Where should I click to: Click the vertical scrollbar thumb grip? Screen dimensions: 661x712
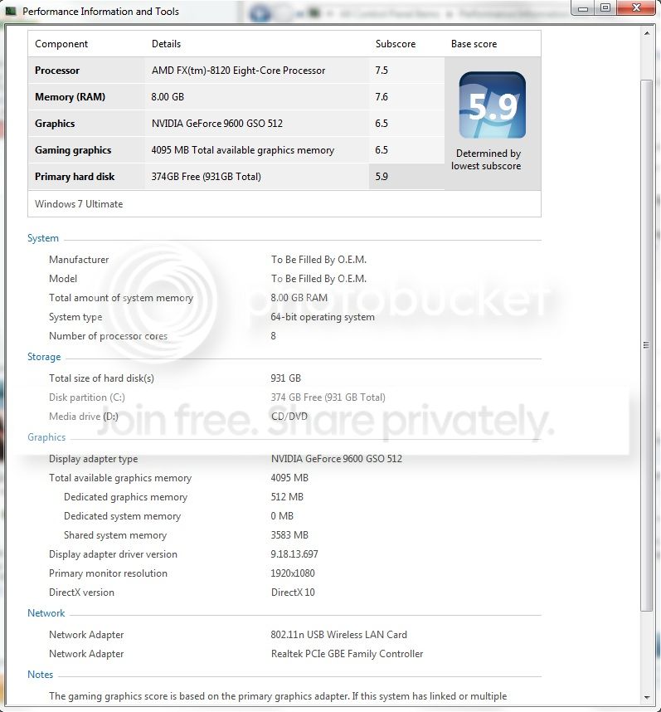[x=646, y=345]
